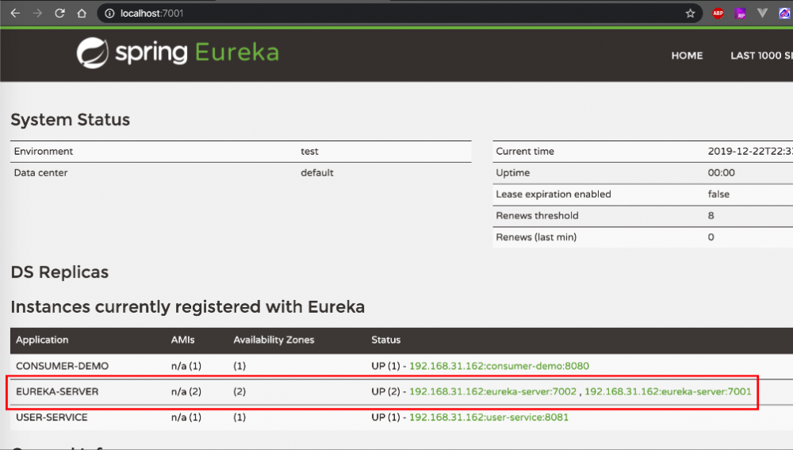Image resolution: width=793 pixels, height=450 pixels.
Task: Open the consumer-demo:8080 instance link
Action: coord(499,366)
